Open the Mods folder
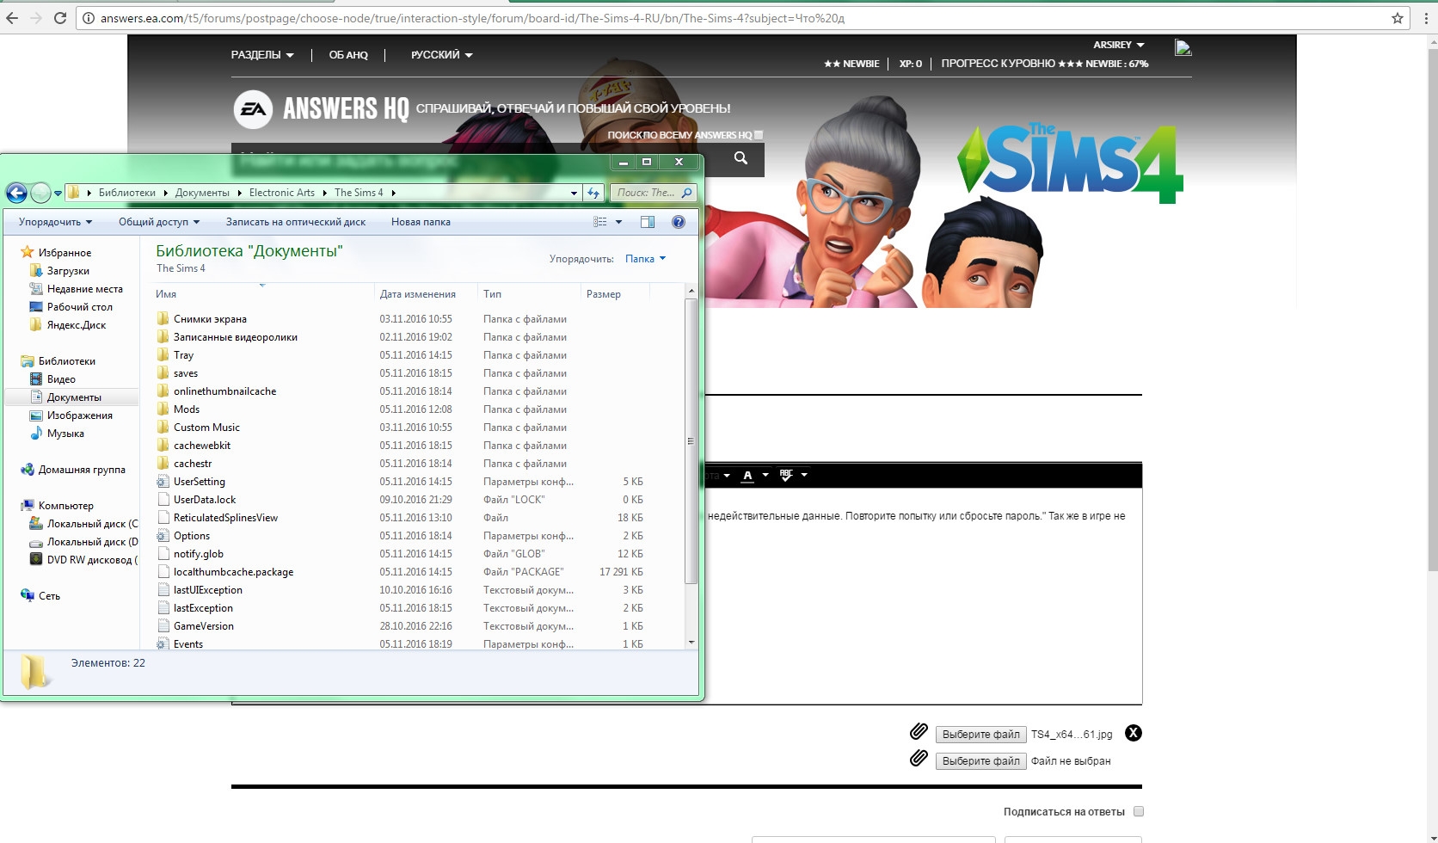This screenshot has height=843, width=1438. click(187, 409)
